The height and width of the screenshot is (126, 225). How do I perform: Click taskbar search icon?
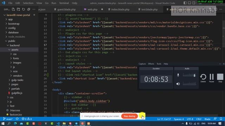9,124
